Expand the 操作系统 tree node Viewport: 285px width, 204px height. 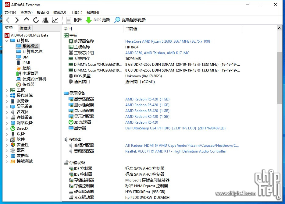coord(7,96)
